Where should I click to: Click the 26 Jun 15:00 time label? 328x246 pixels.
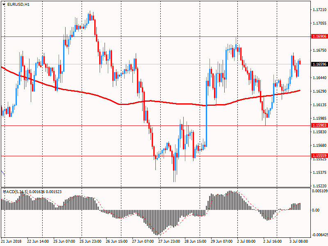pyautogui.click(x=117, y=241)
